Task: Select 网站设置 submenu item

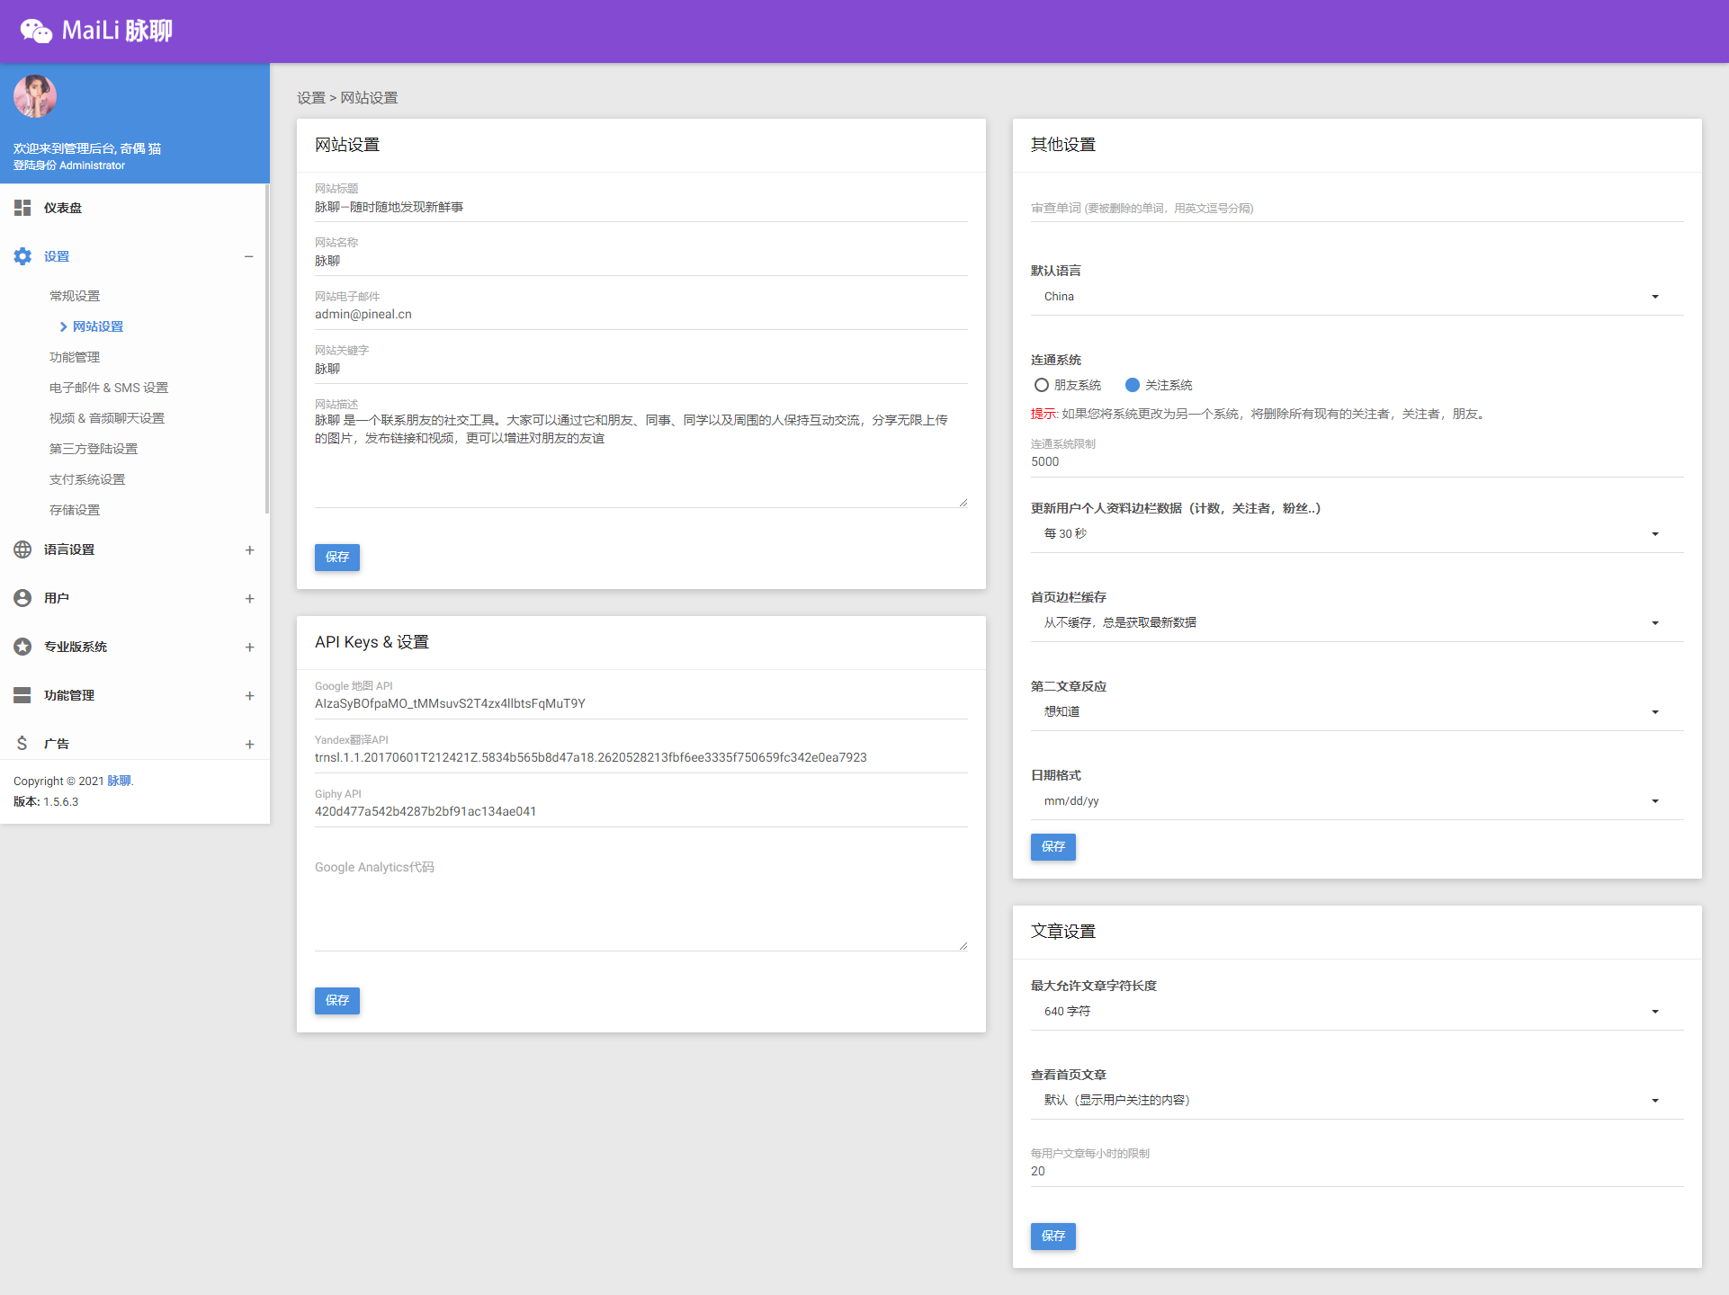Action: tap(98, 326)
